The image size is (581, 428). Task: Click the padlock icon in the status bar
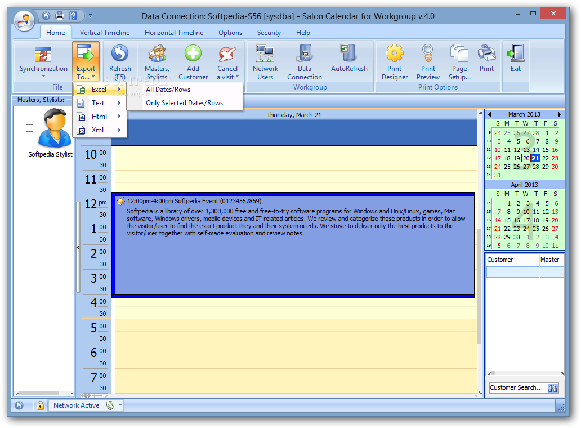(x=40, y=405)
